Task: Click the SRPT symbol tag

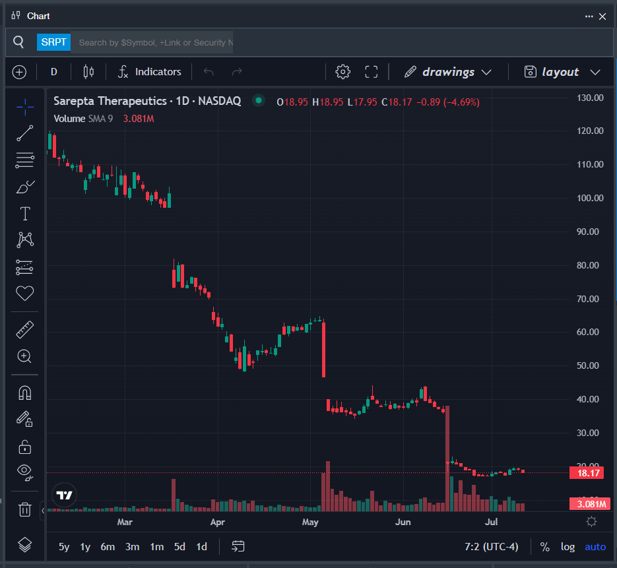Action: pyautogui.click(x=53, y=42)
